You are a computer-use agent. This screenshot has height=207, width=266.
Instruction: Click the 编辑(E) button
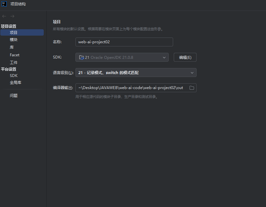[185, 57]
